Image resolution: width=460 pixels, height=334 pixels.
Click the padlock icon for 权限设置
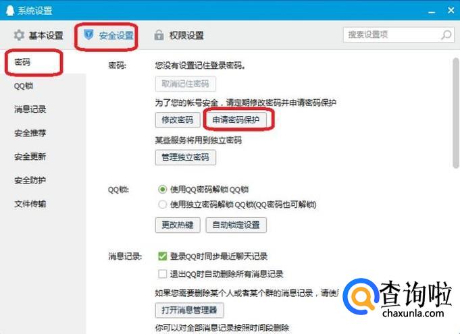pos(159,35)
